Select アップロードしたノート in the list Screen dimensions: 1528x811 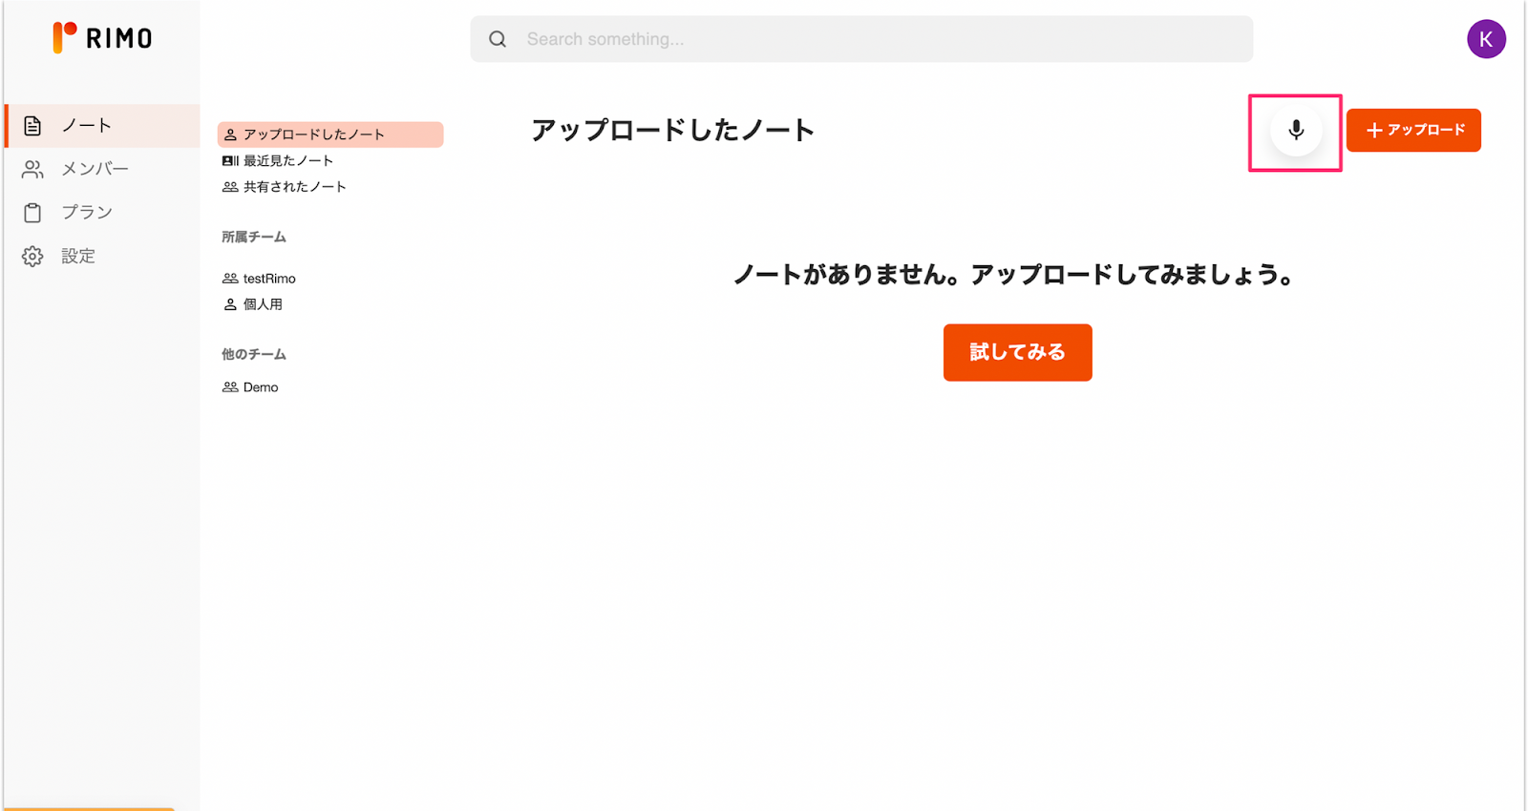[313, 135]
